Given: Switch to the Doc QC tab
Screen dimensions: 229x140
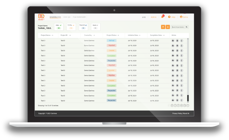Looking at the screenshot, I should [67, 17].
